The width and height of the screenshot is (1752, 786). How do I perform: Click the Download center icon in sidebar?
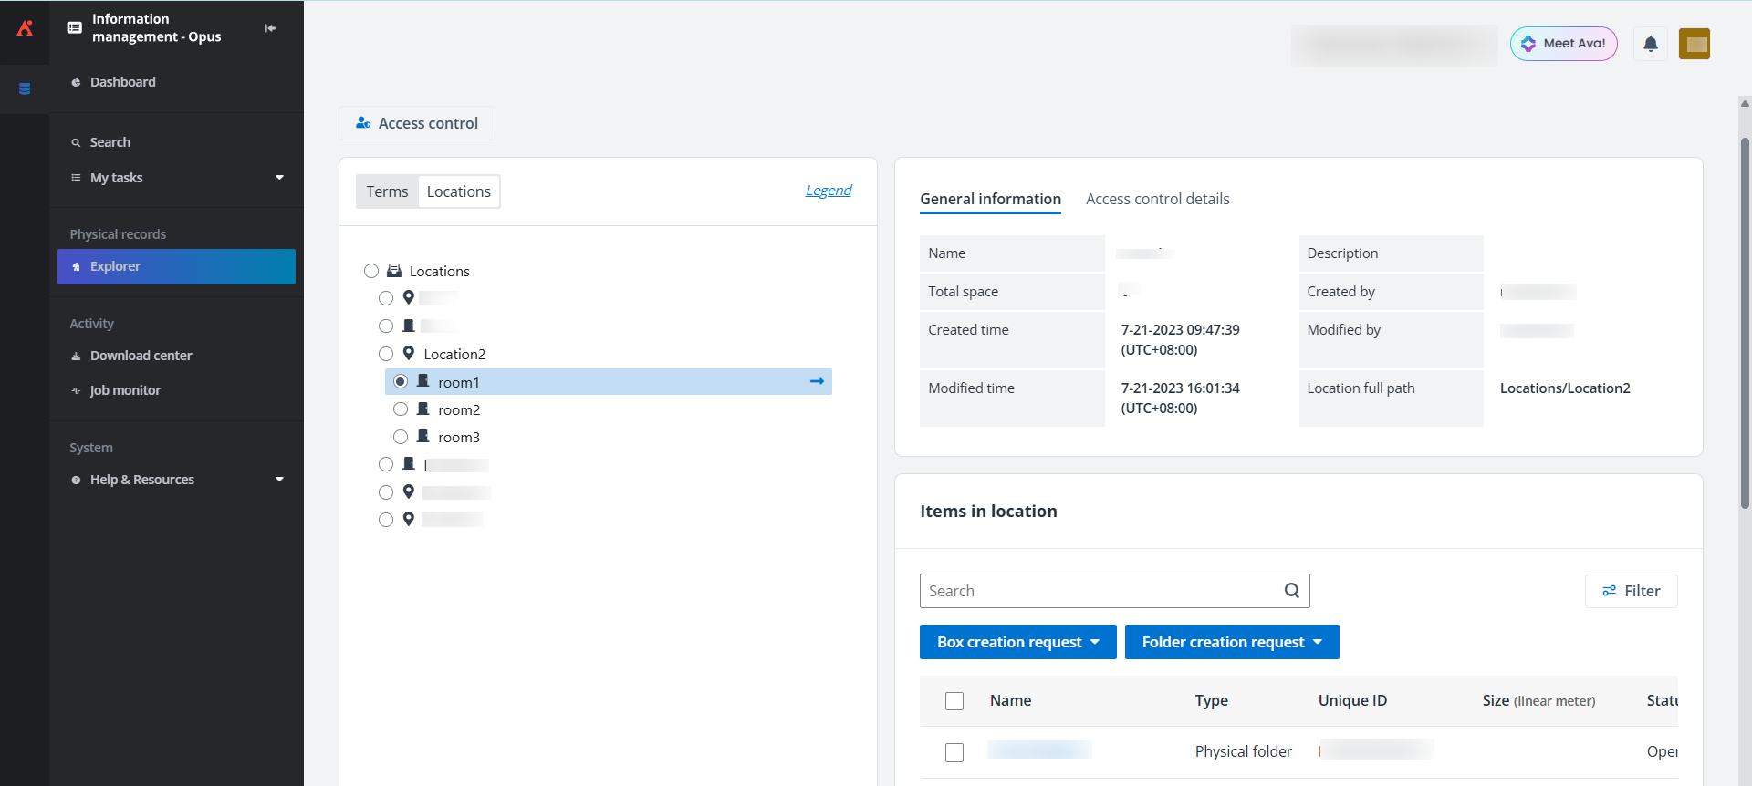coord(76,356)
